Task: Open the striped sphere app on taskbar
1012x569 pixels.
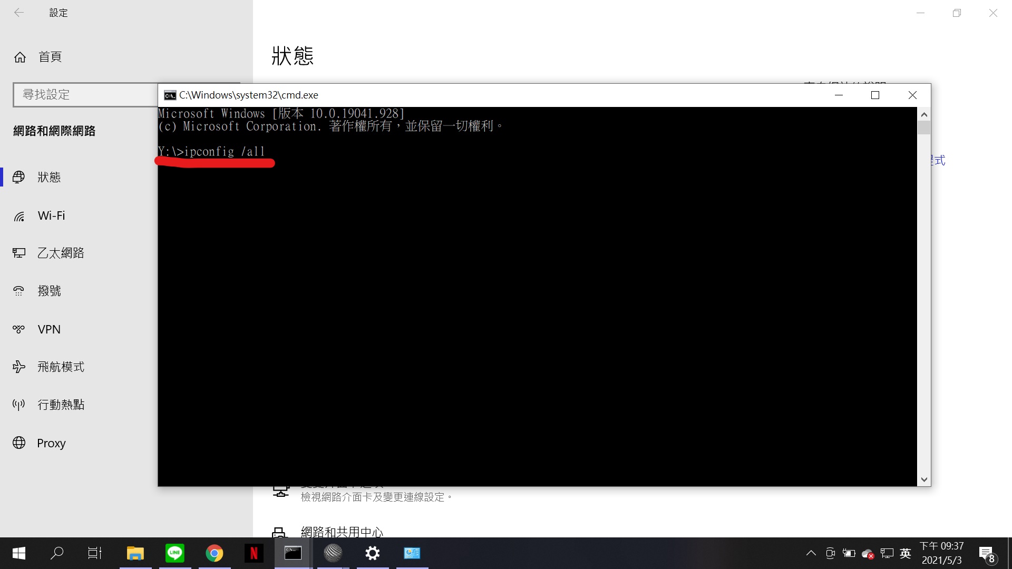Action: [333, 553]
